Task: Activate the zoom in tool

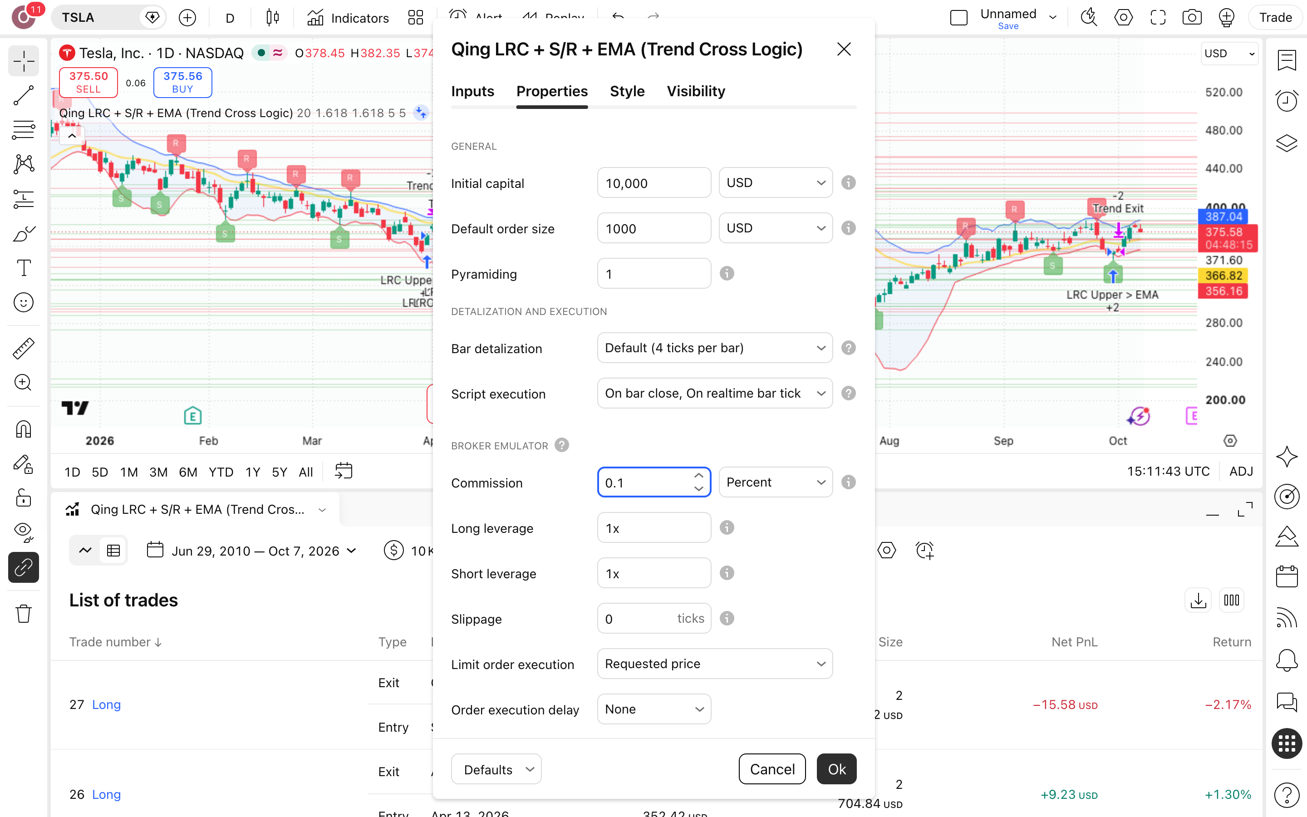Action: coord(23,383)
